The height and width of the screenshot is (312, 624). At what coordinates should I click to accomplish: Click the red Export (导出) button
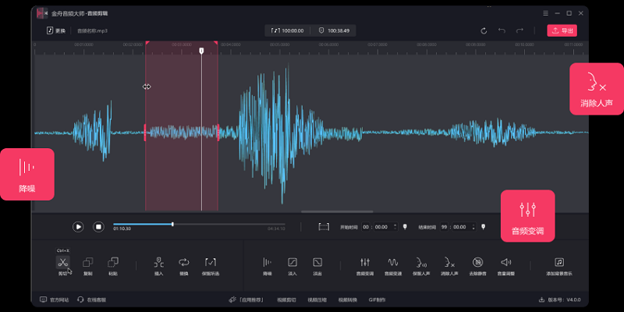pyautogui.click(x=562, y=30)
